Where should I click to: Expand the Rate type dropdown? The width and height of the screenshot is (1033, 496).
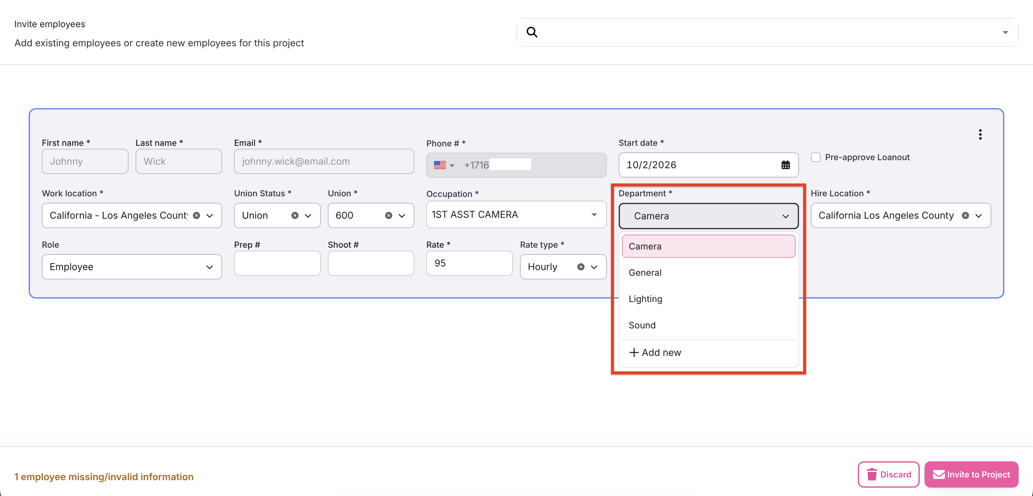[x=594, y=267]
